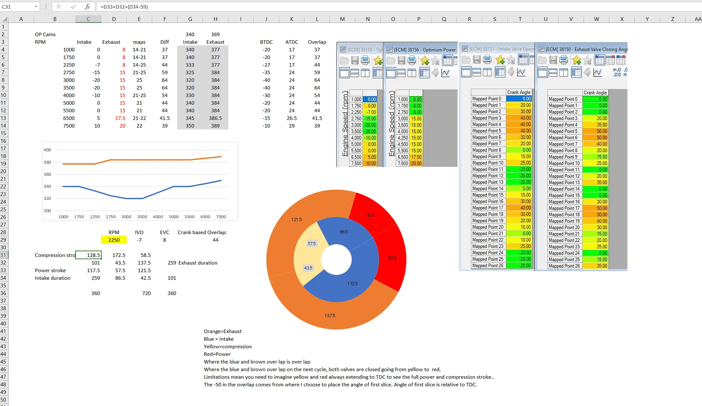Click the yellow 2250 RPM cell
Screen dimensions: 702x406
pyautogui.click(x=114, y=240)
